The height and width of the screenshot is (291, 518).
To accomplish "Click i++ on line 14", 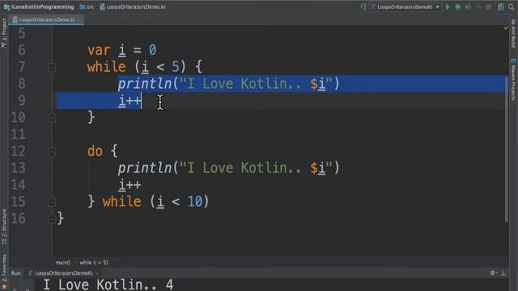I will (129, 185).
